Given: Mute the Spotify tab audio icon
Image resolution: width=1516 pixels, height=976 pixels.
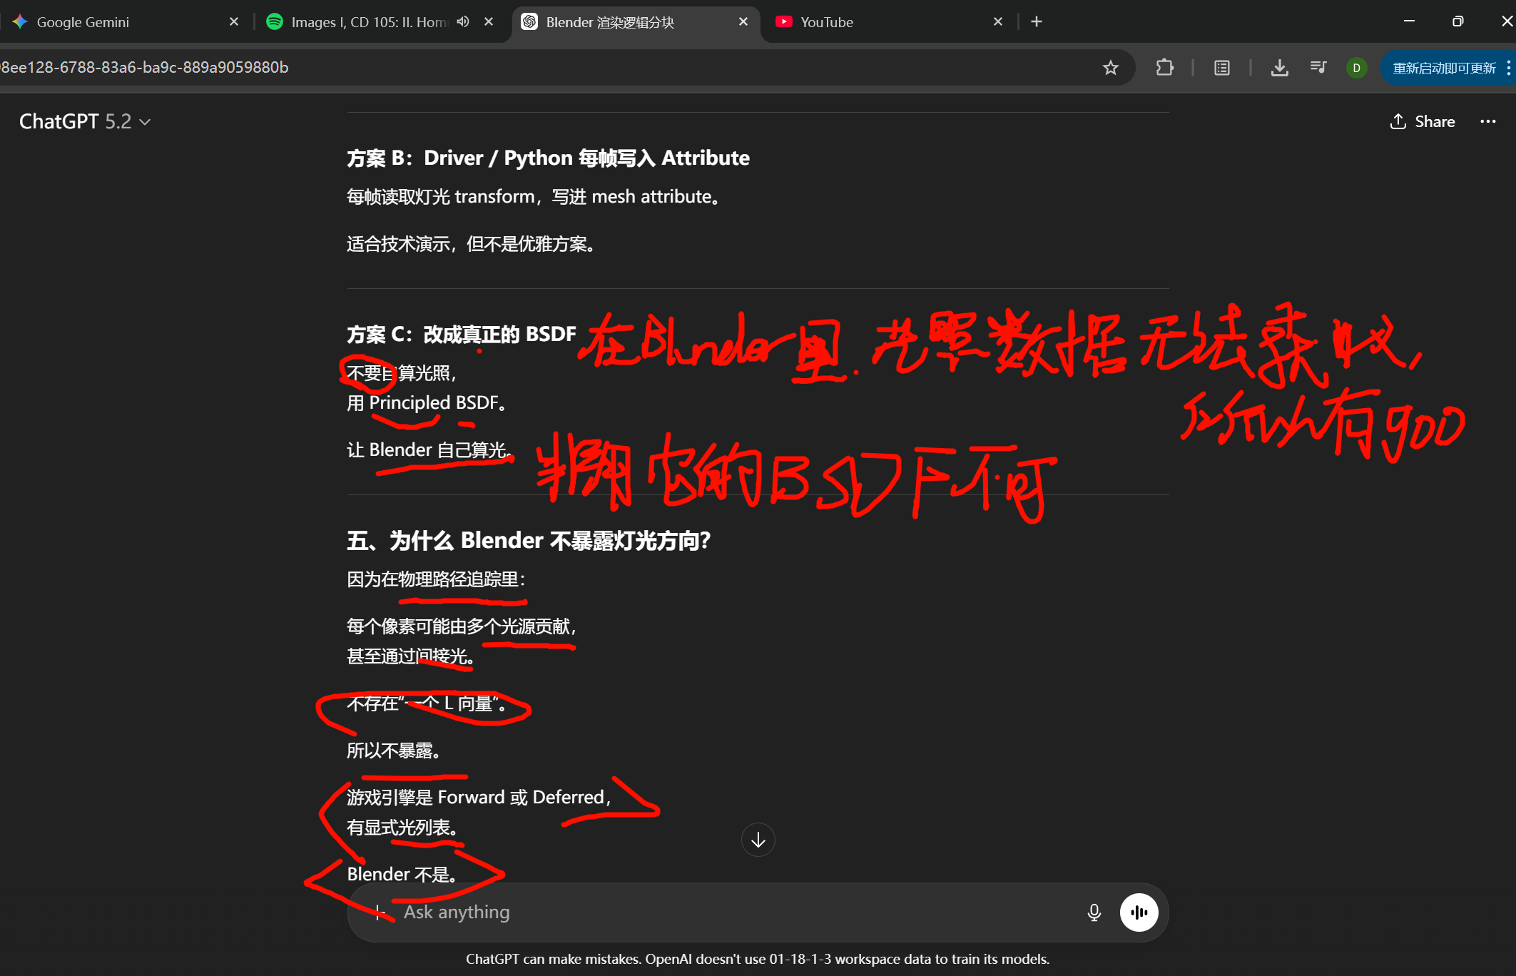Looking at the screenshot, I should click(464, 21).
